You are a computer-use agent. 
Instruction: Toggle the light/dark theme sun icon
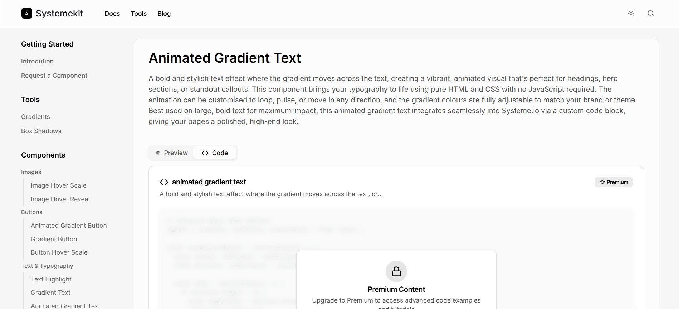[x=631, y=13]
